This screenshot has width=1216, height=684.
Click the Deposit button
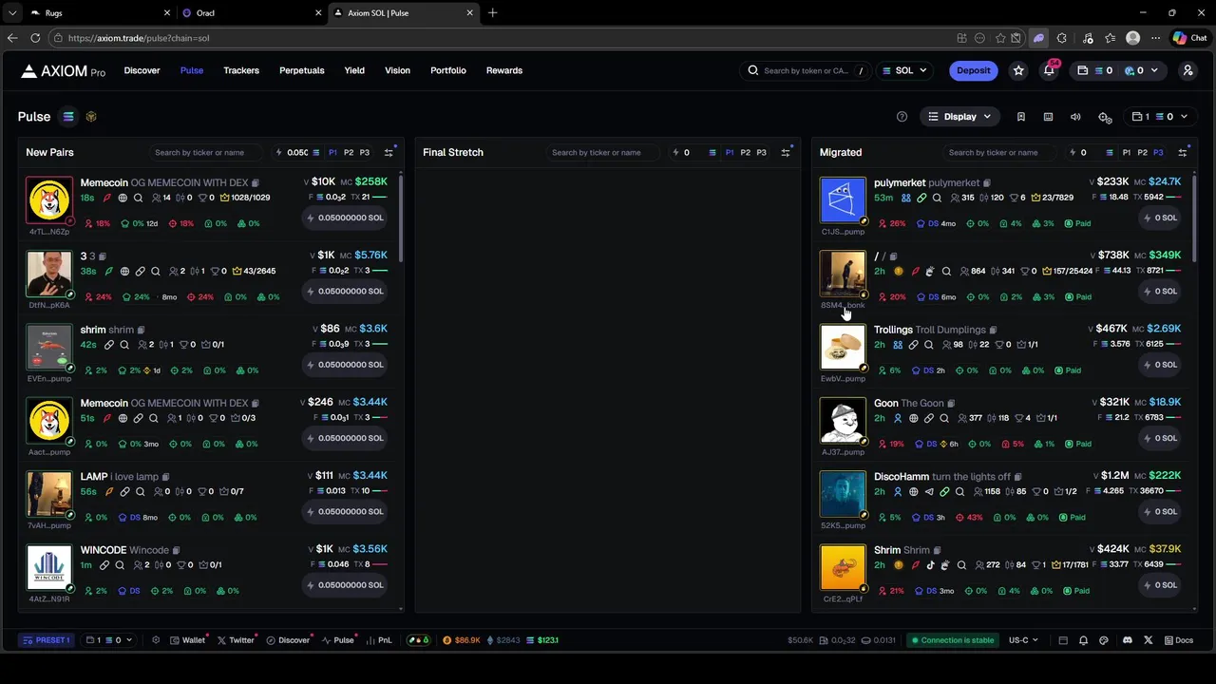973,70
